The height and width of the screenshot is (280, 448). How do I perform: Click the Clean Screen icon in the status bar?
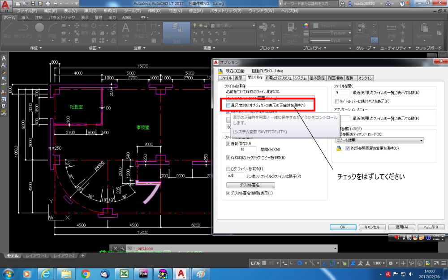(x=436, y=263)
